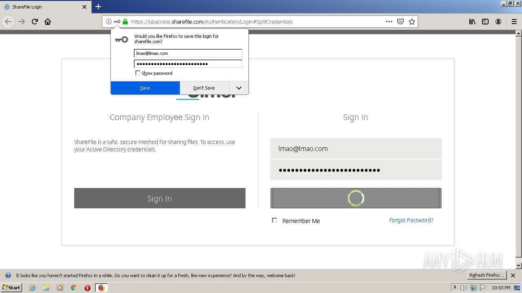This screenshot has height=293, width=522.
Task: Tick the Show password checkbox
Action: (138, 73)
